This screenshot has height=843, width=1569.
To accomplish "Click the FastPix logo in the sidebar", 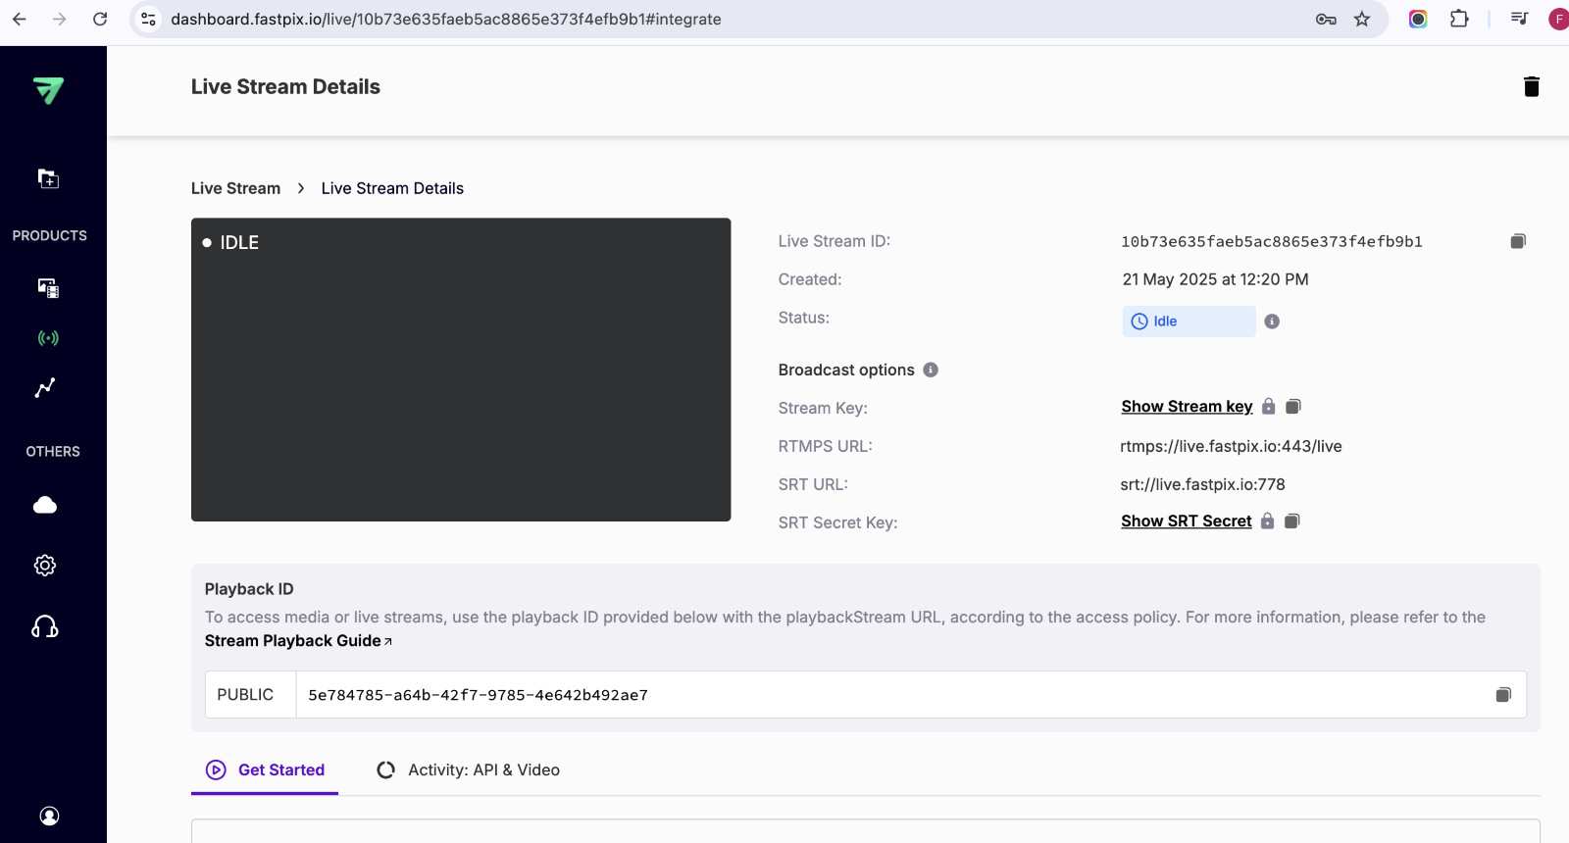I will 48,90.
